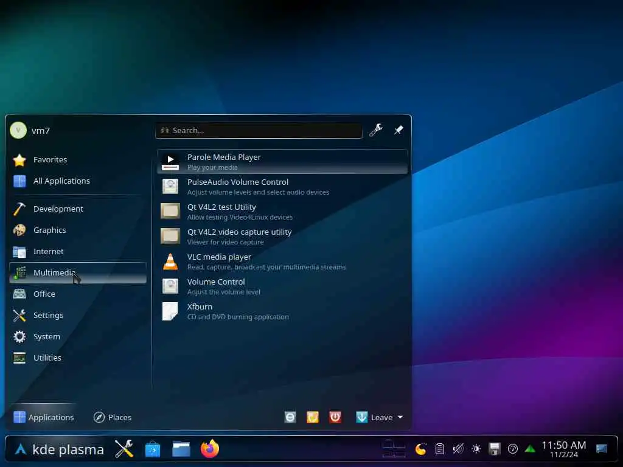This screenshot has height=467, width=623.
Task: Click the show desktop icon
Action: pyautogui.click(x=602, y=449)
